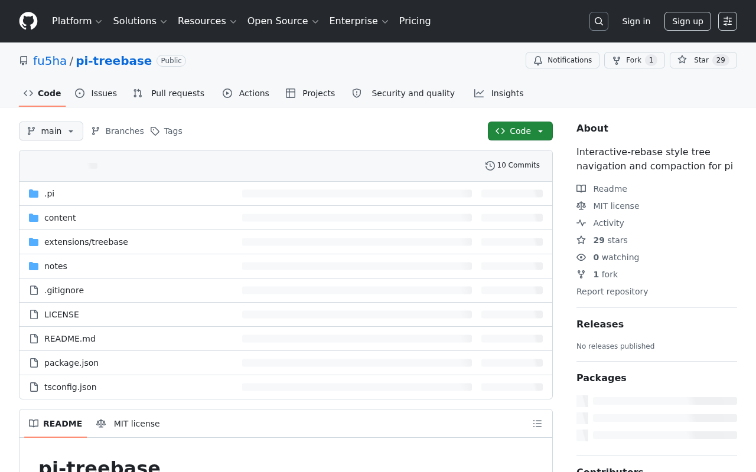Image resolution: width=756 pixels, height=472 pixels.
Task: Expand the Solutions menu
Action: tap(140, 21)
